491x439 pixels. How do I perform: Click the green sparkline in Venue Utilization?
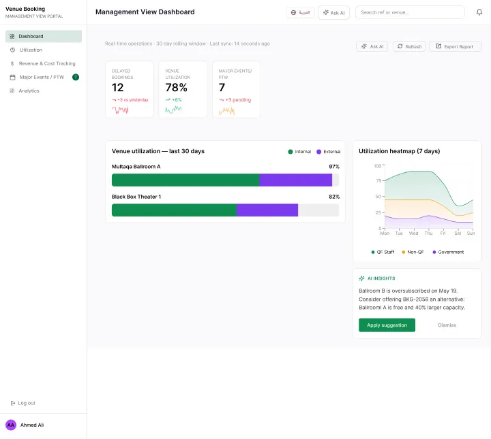(173, 110)
